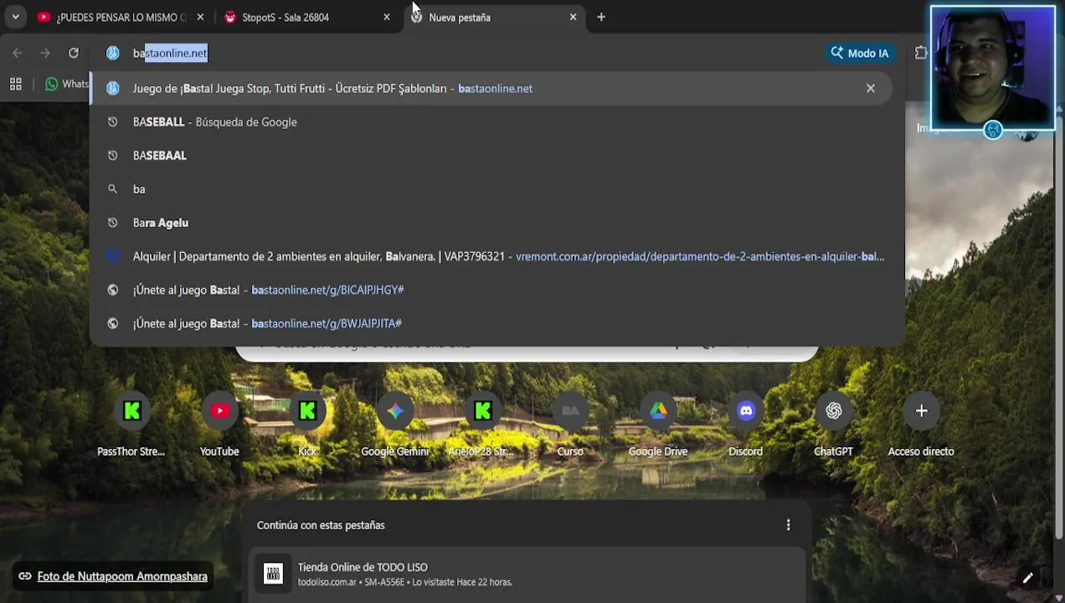The image size is (1065, 603).
Task: Customize the page with pencil icon
Action: click(x=1027, y=578)
